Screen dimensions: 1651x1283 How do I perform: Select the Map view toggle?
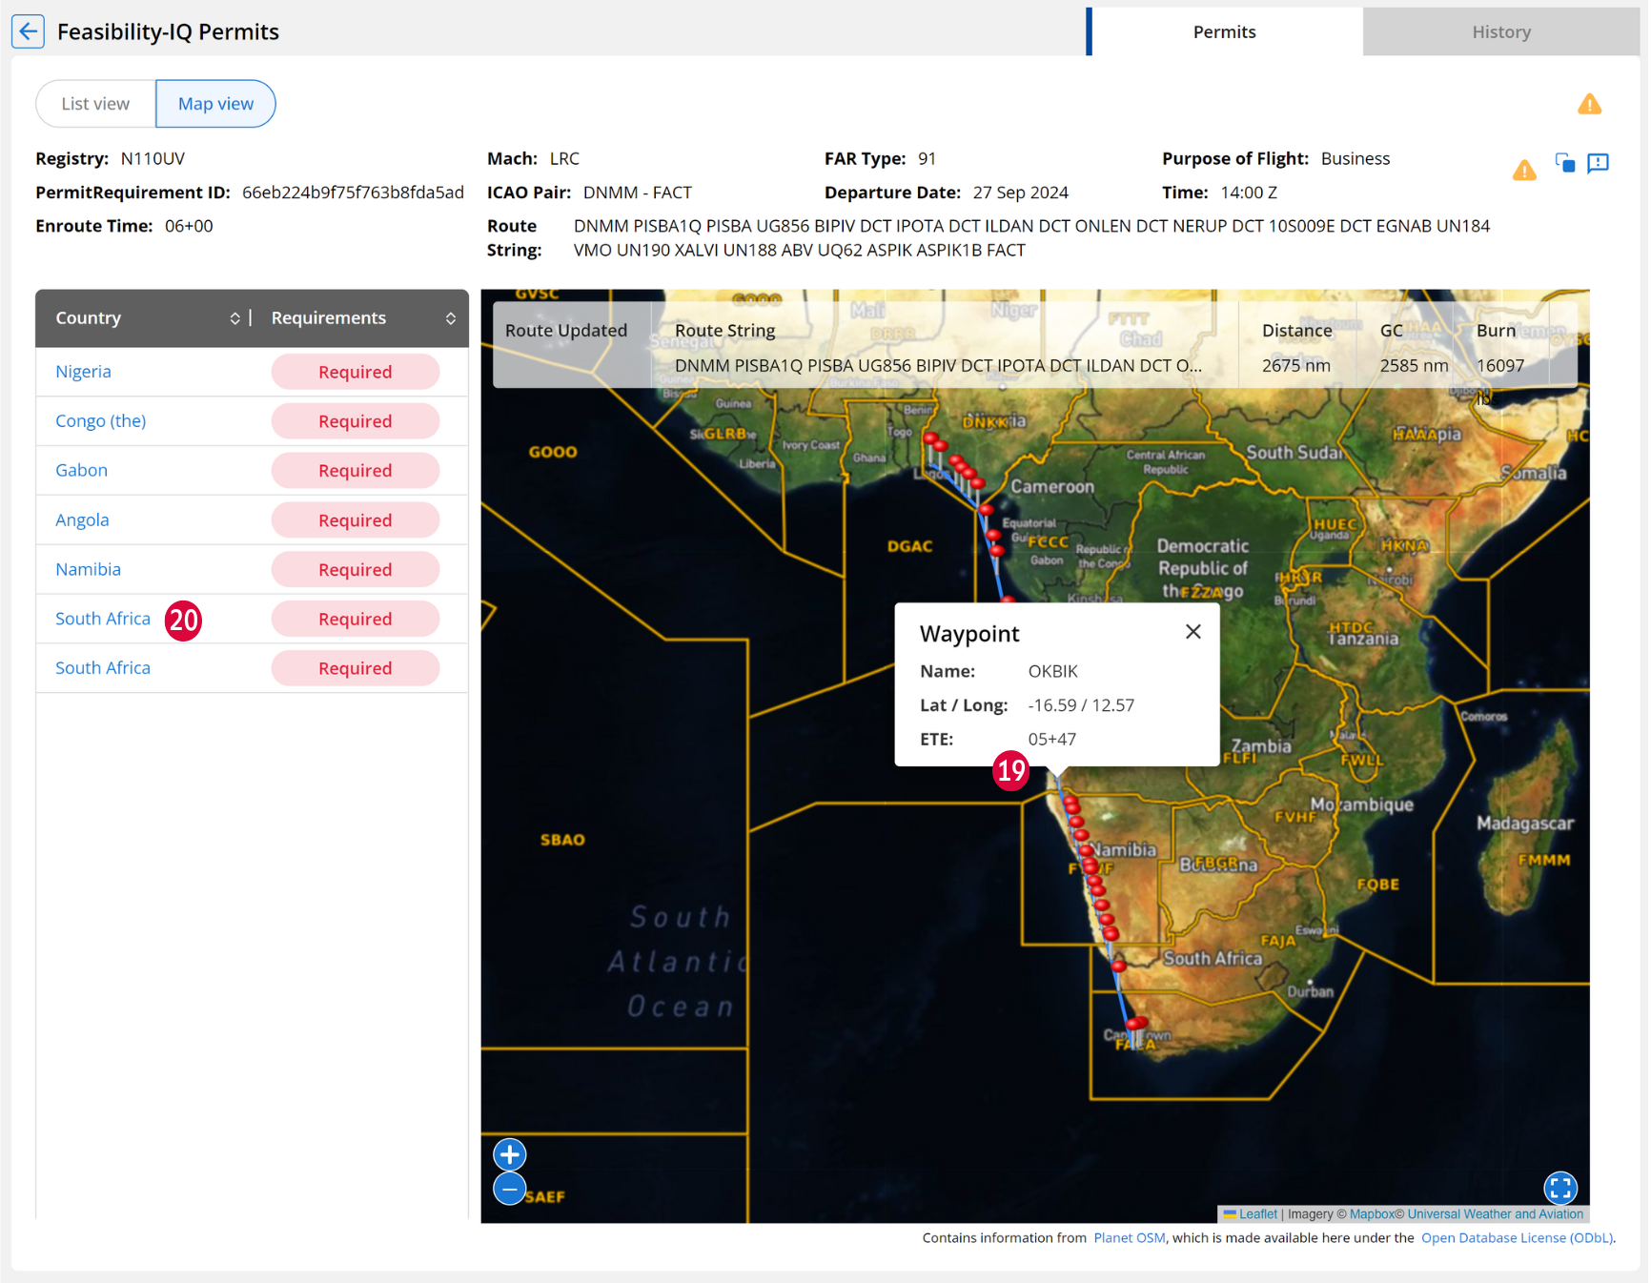pos(215,104)
